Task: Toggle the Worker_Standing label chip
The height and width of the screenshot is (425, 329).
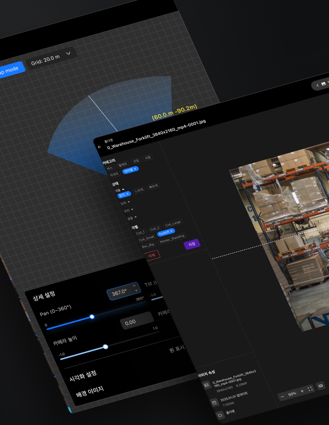Action: coord(172,238)
